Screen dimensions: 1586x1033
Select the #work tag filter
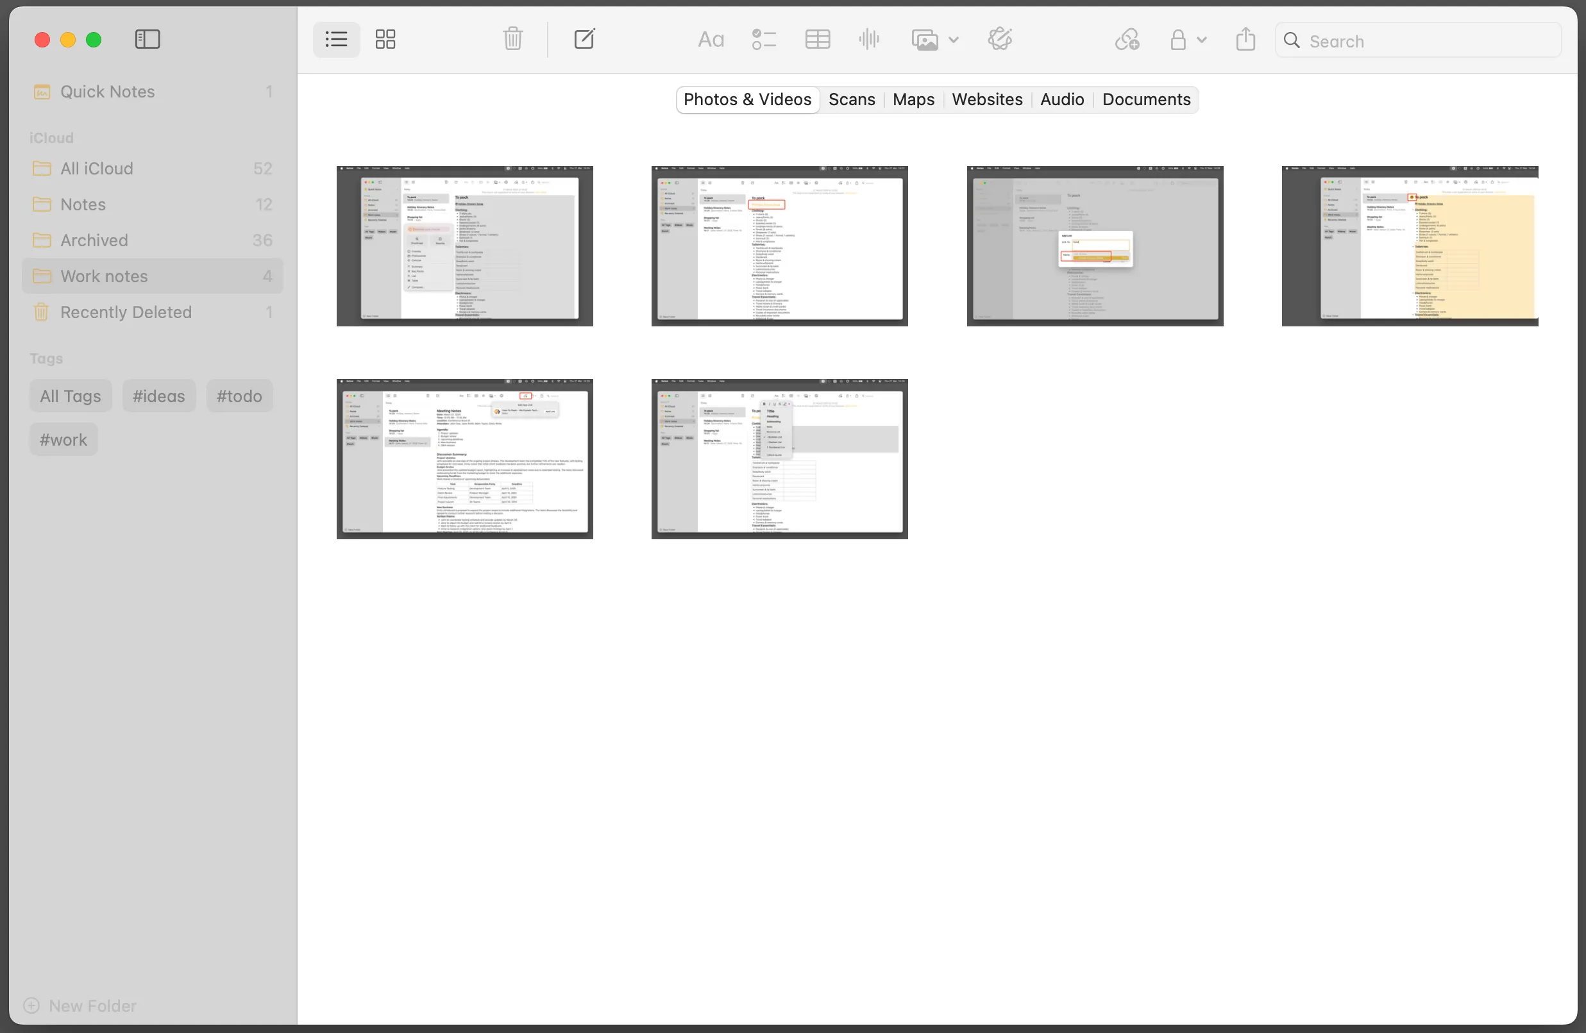tap(63, 439)
